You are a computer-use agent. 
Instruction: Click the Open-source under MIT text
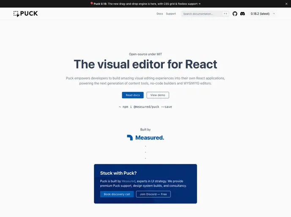(x=145, y=54)
